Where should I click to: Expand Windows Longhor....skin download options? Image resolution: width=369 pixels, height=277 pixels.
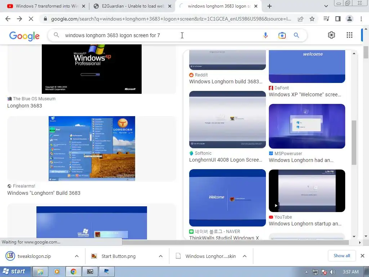(245, 256)
